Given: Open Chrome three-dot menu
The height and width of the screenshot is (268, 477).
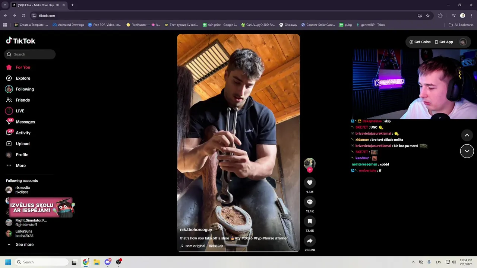Looking at the screenshot, I should tap(471, 16).
